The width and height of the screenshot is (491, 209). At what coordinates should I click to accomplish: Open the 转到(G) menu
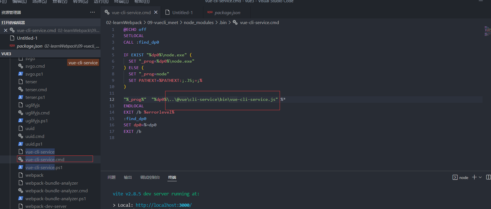point(81,1)
